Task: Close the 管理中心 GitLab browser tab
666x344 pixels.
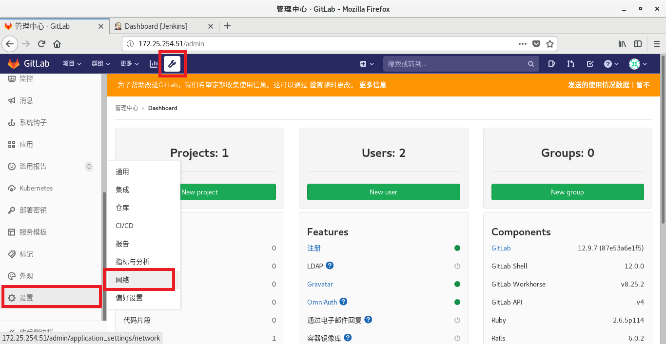Action: point(101,26)
